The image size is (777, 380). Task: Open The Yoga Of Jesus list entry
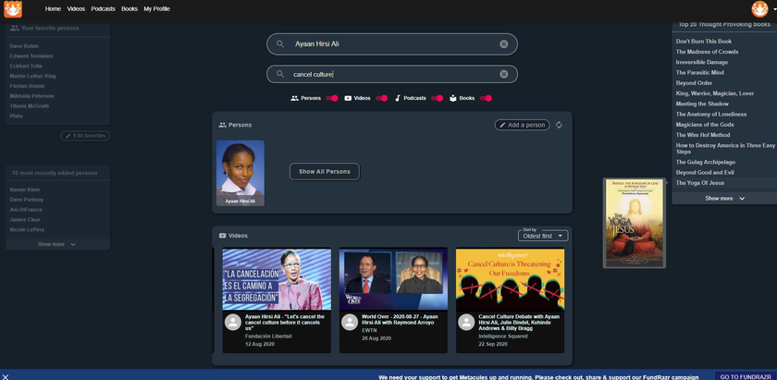(x=699, y=183)
